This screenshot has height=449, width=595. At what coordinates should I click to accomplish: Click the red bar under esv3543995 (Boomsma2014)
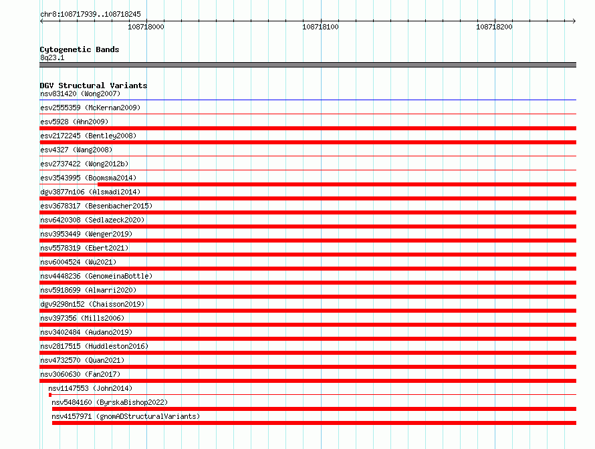coord(337,184)
